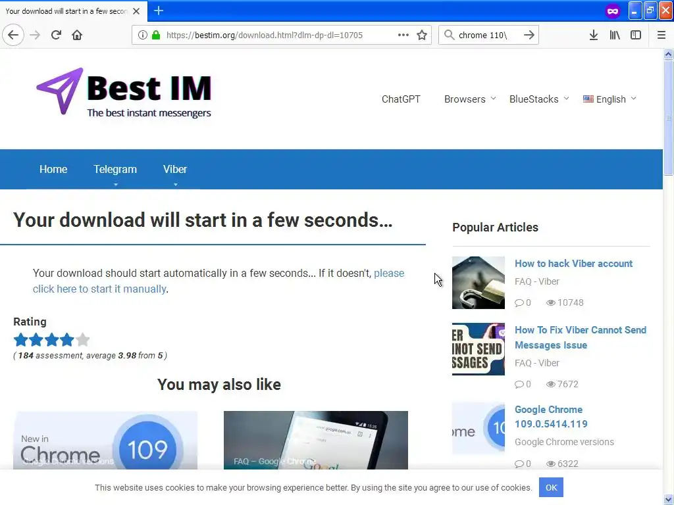
Task: Click comment icon under hack Viber article
Action: (x=519, y=302)
